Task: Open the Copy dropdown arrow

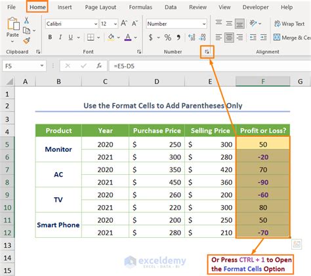Action: click(x=34, y=31)
